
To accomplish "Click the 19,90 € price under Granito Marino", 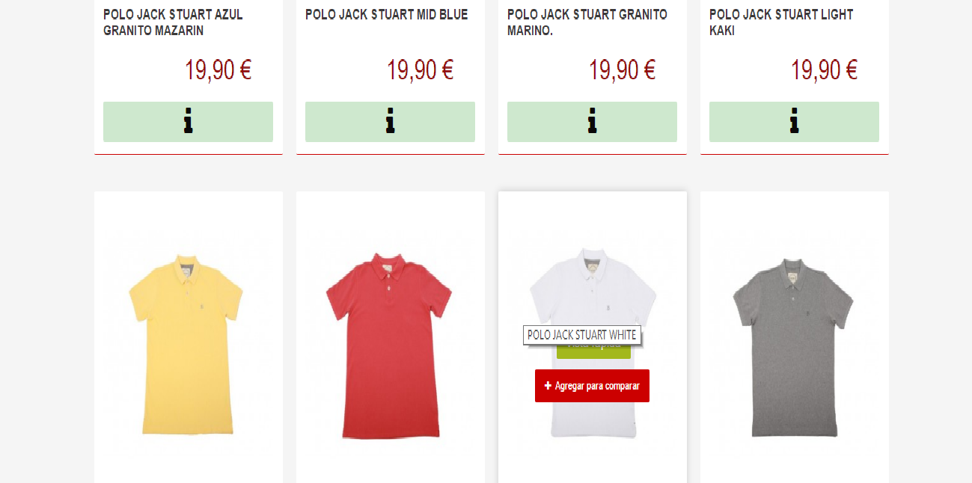I will (622, 70).
